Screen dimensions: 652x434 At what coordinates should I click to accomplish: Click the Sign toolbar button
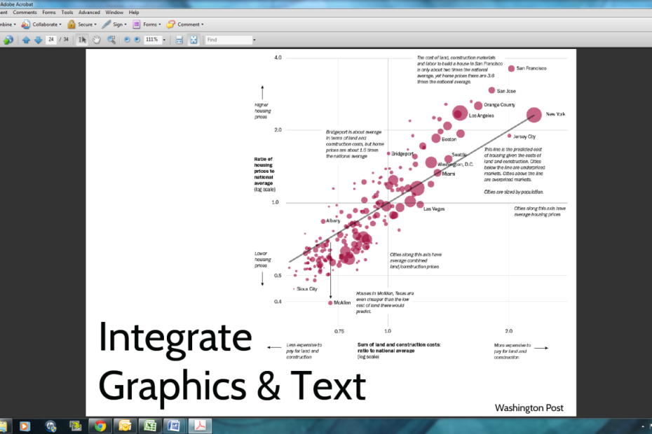116,24
